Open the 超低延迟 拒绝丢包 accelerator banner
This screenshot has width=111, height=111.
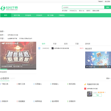pyautogui.click(x=18, y=55)
